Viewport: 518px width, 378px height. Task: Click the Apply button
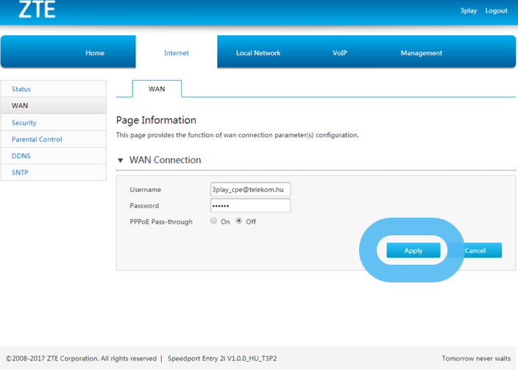(414, 251)
